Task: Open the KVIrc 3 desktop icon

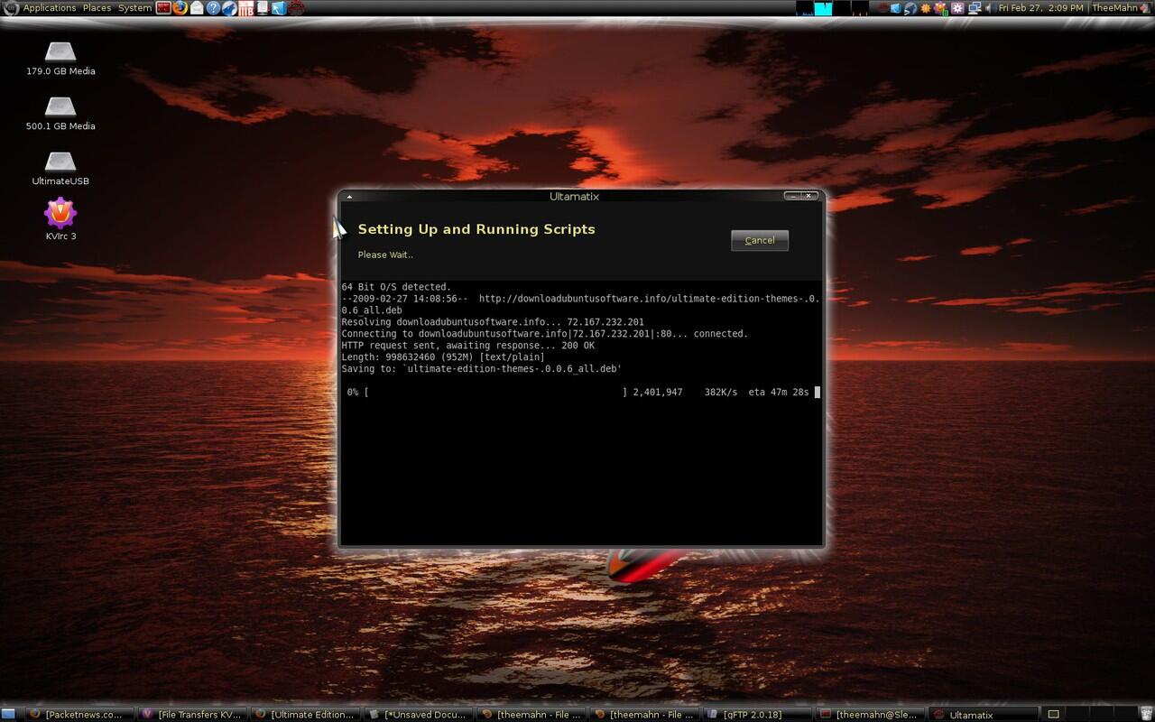Action: pos(60,214)
